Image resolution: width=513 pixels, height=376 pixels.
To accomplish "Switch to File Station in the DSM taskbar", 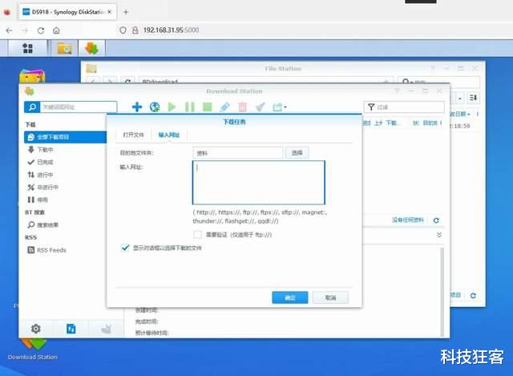I will point(64,48).
